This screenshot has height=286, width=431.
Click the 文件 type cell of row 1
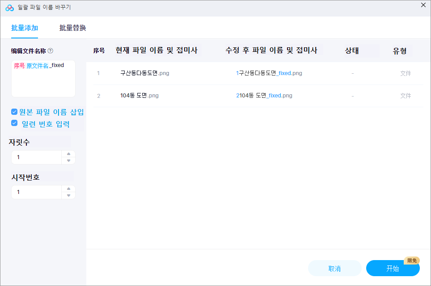406,73
